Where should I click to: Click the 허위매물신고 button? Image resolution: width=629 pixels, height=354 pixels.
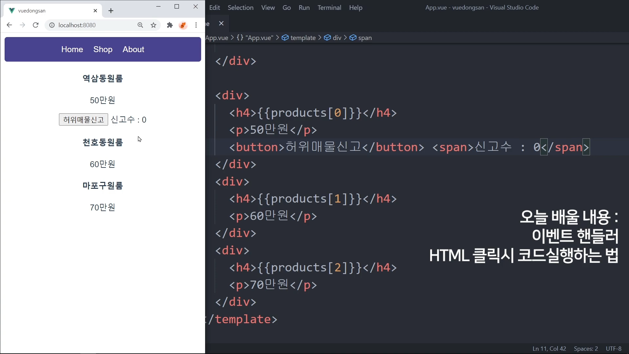(x=83, y=120)
